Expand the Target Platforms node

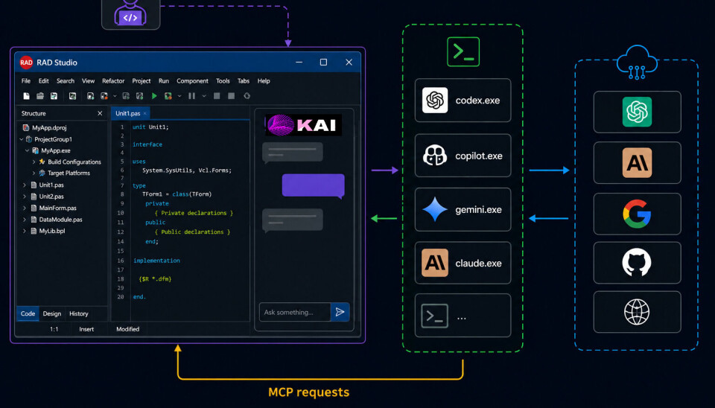[34, 173]
